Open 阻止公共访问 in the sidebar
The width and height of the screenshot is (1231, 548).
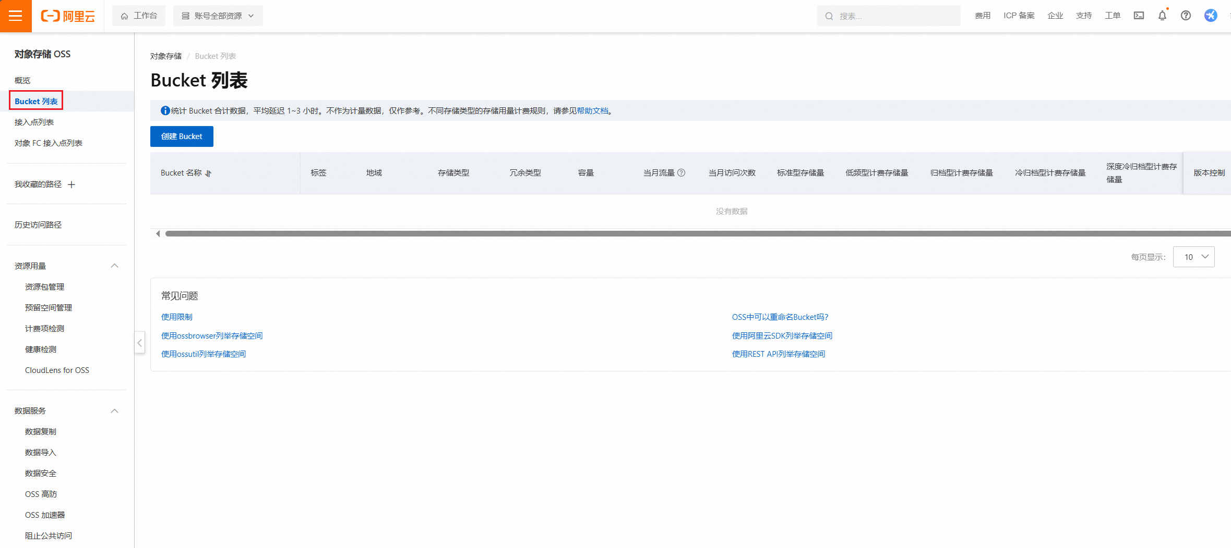coord(49,535)
